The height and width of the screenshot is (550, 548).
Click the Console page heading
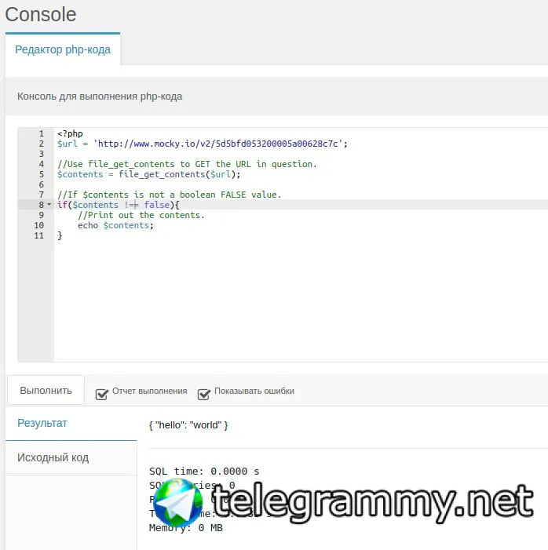(41, 14)
